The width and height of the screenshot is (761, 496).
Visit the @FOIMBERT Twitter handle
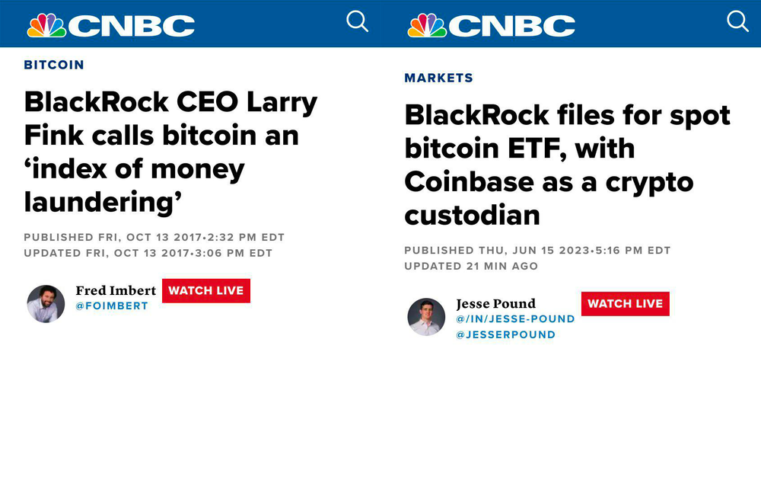(112, 306)
